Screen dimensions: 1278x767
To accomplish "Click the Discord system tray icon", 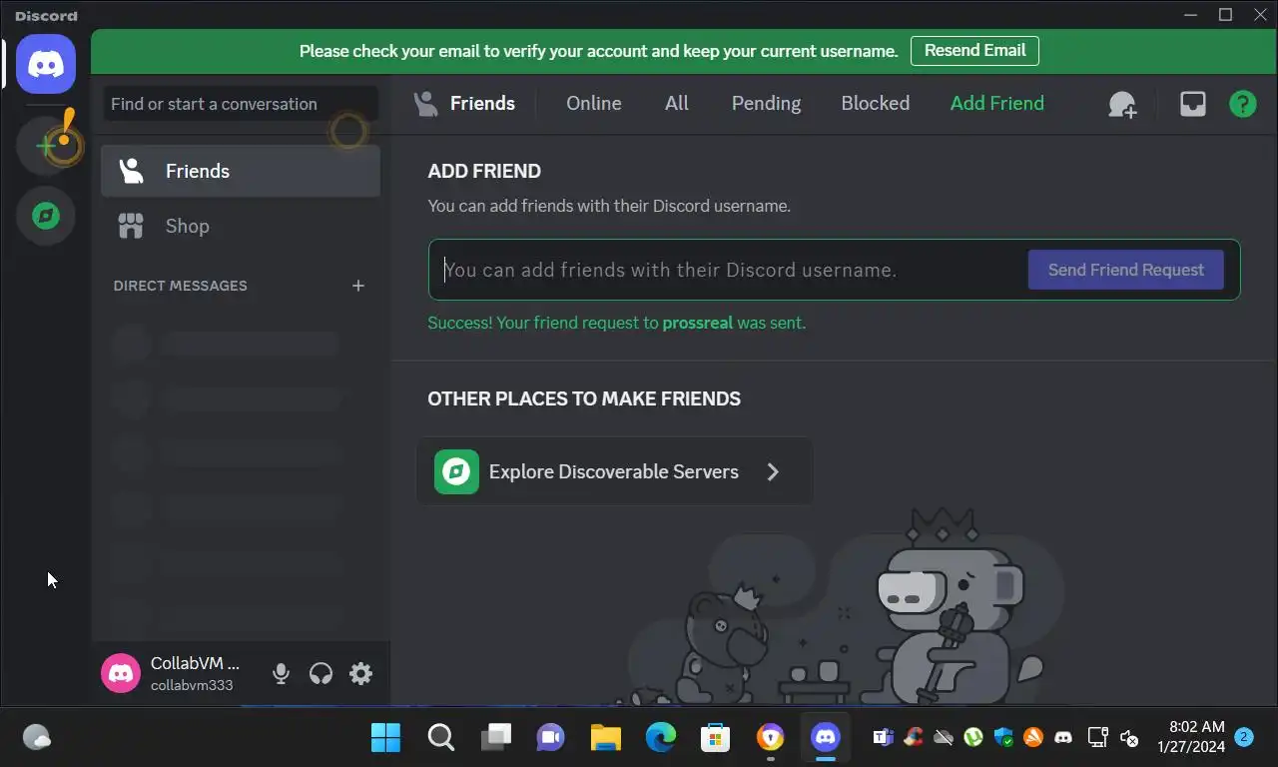I will tap(1063, 738).
